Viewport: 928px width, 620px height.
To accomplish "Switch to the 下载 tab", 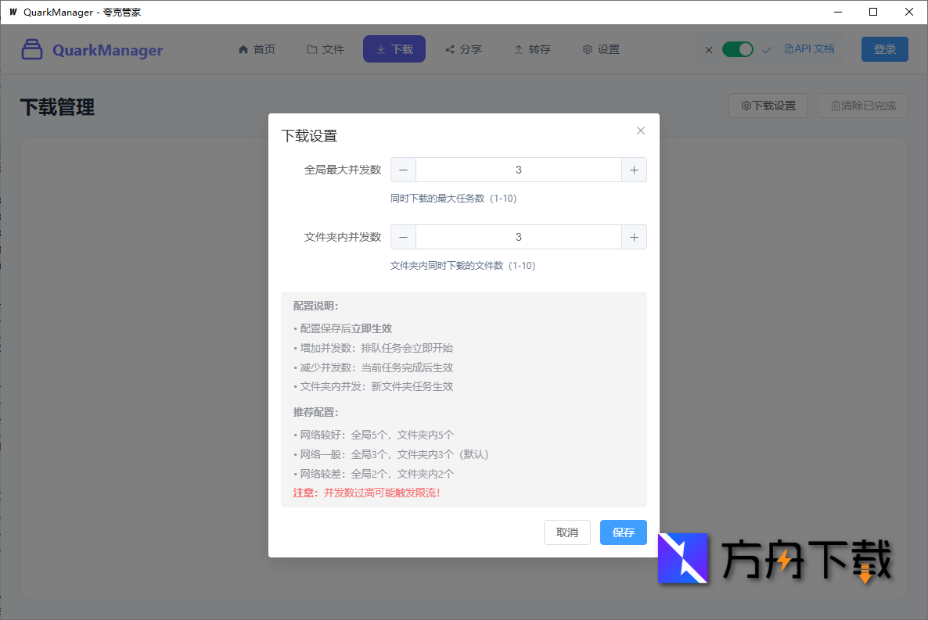I will coord(394,48).
